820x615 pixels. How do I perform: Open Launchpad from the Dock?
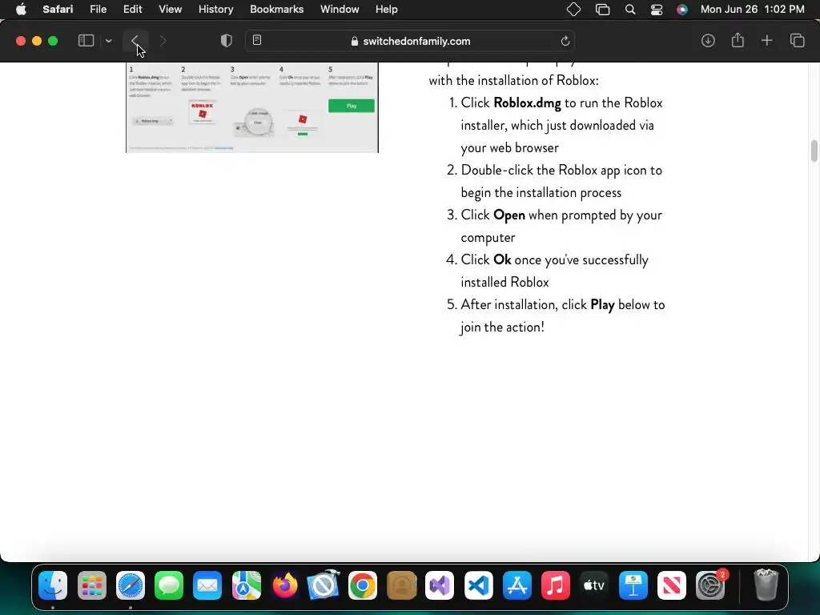click(x=91, y=585)
